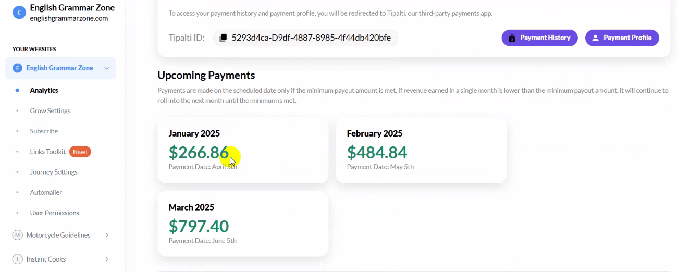Viewport: 678px width, 272px height.
Task: Open User Permissions settings
Action: [55, 213]
